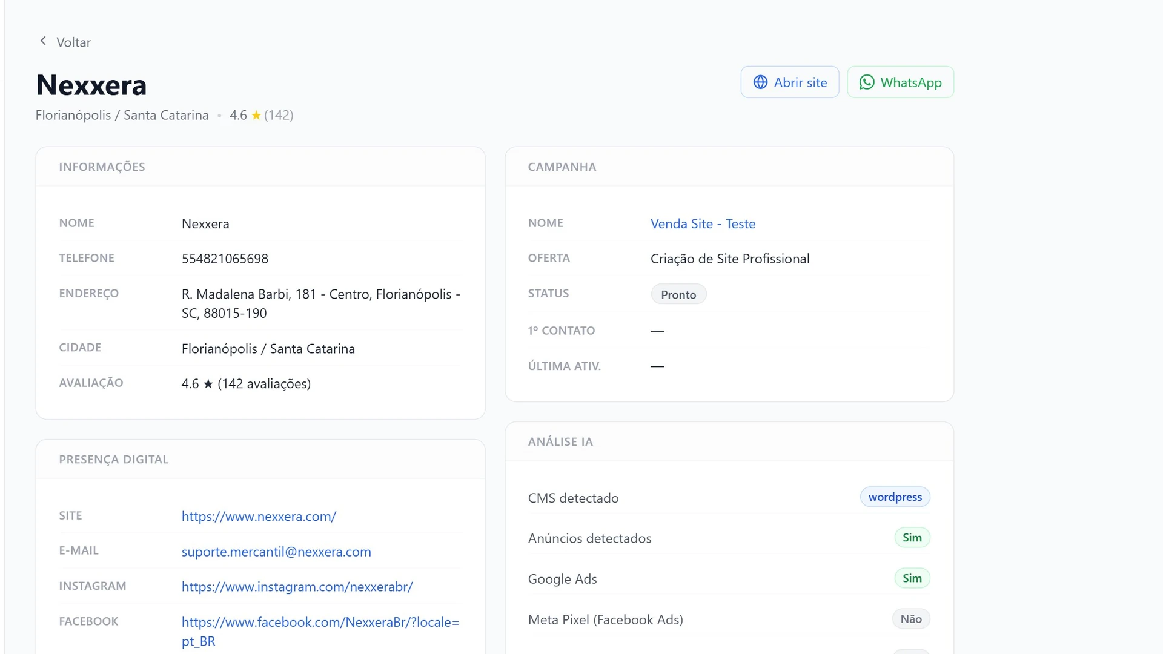
Task: Go back via the Voltar link
Action: point(65,42)
